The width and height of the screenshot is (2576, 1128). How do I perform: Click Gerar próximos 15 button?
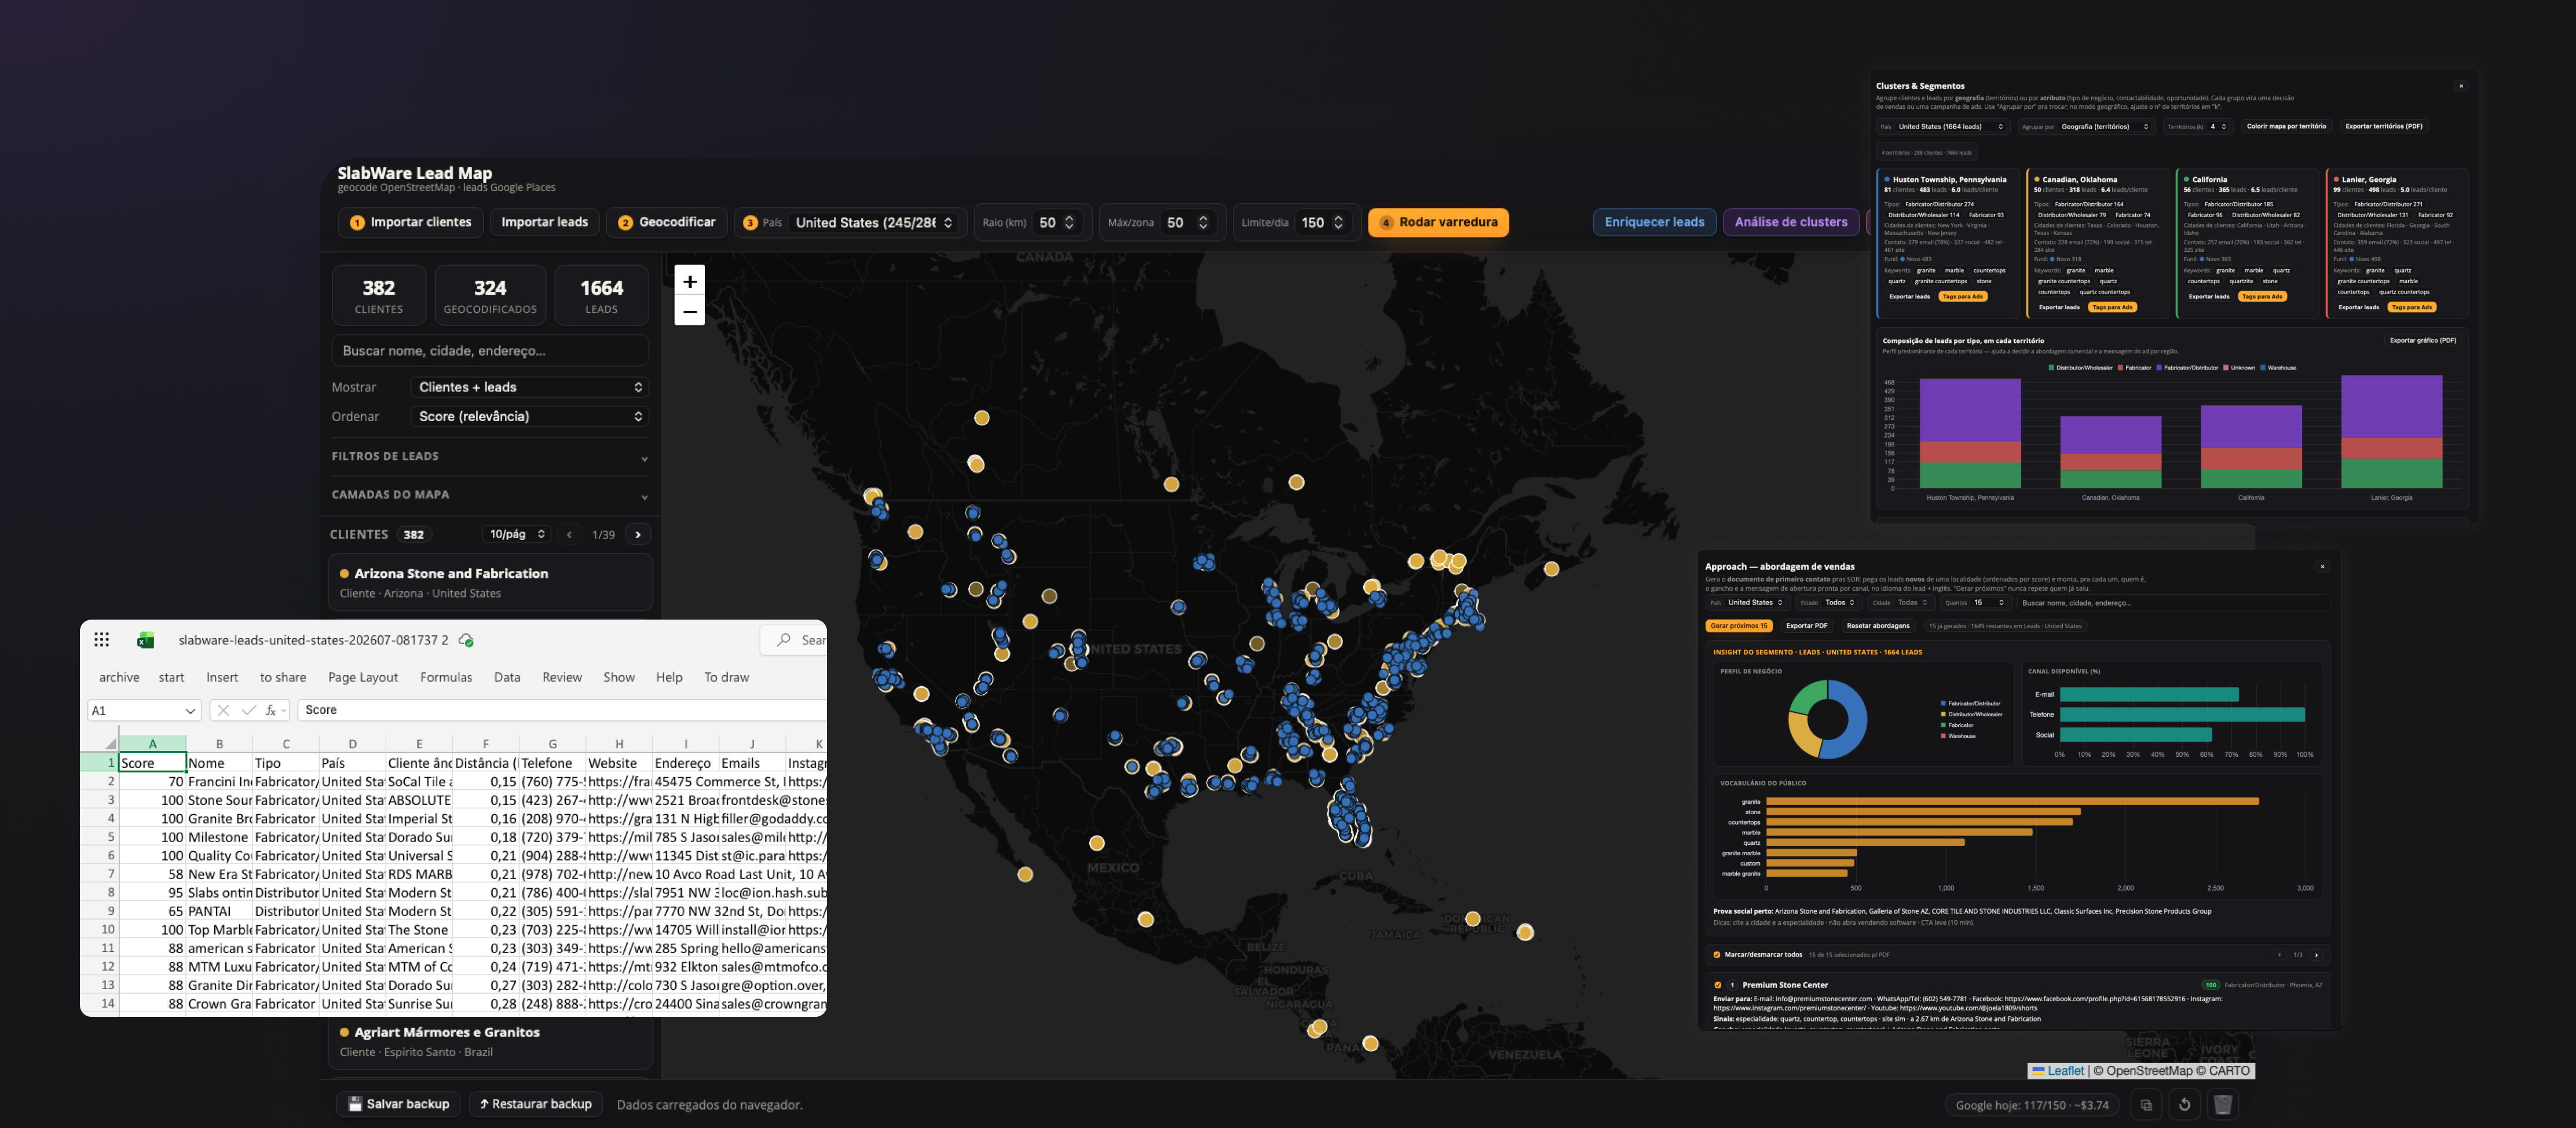click(1739, 626)
